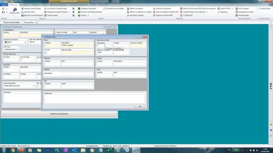Click the Pièce Numéro field

pos(52,45)
